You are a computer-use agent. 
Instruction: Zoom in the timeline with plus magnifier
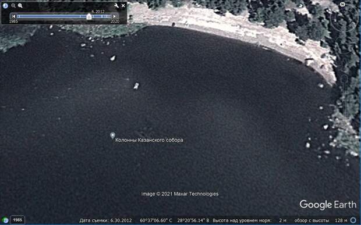pyautogui.click(x=20, y=6)
